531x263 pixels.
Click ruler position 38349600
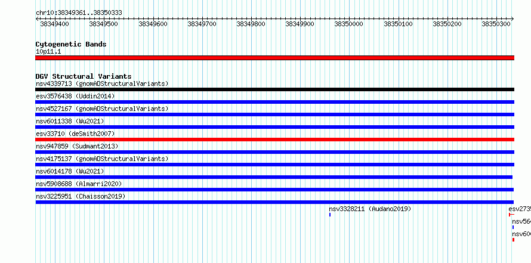153,24
